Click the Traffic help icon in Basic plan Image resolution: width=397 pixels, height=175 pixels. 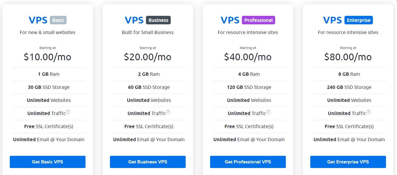pyautogui.click(x=68, y=112)
